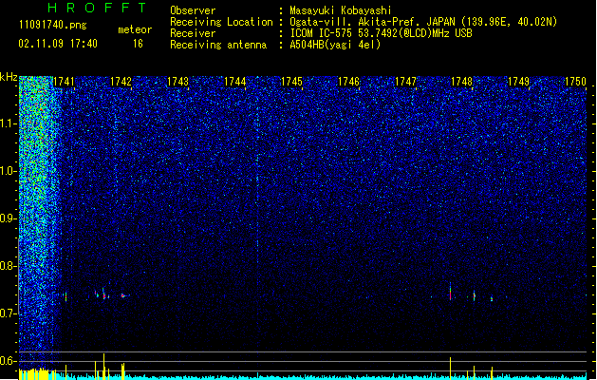Click the tall red echo before 1748
The image size is (597, 380).
tap(451, 292)
